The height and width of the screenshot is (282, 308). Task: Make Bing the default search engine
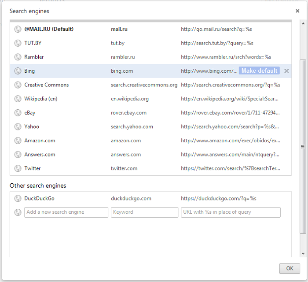(x=259, y=70)
